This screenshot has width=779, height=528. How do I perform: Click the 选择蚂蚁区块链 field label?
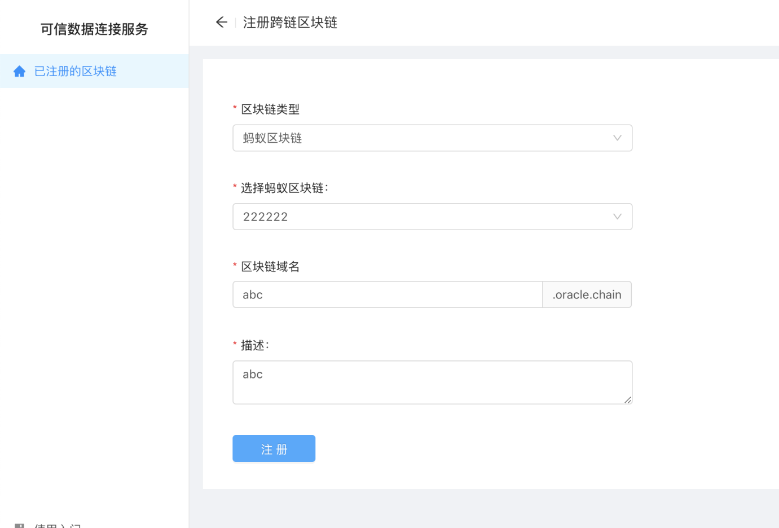(284, 188)
